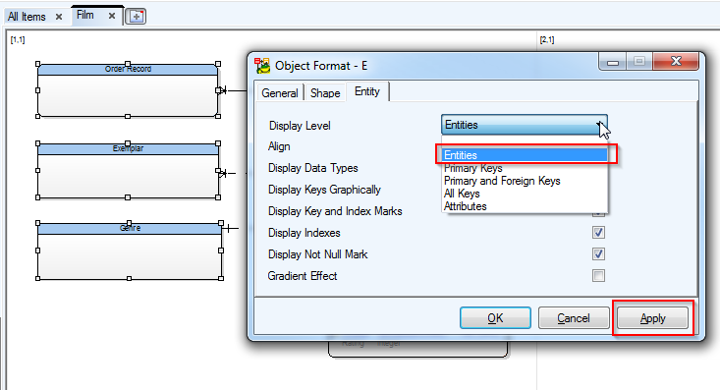
Task: Open the Shape tab in Object Format
Action: pyautogui.click(x=325, y=92)
